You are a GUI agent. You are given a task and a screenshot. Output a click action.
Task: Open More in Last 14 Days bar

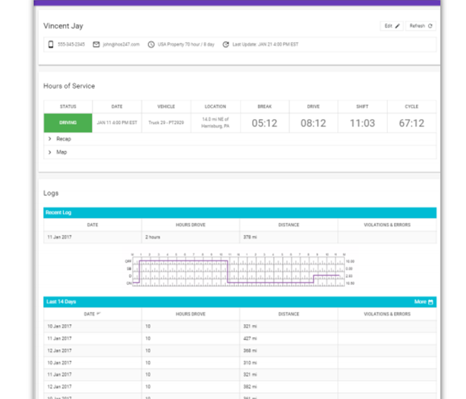(x=420, y=302)
